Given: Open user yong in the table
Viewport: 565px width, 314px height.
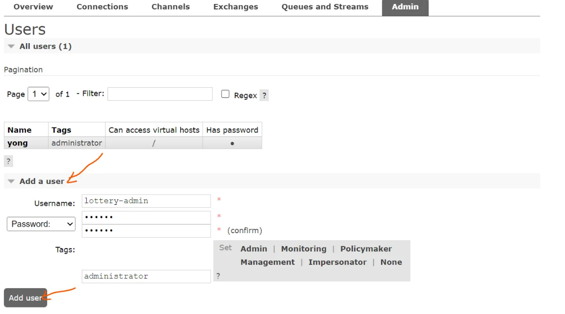Looking at the screenshot, I should (18, 143).
